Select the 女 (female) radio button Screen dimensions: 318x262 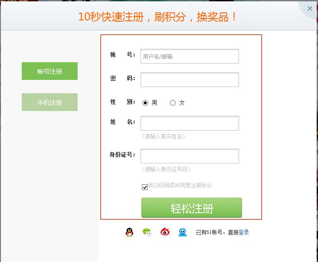pos(173,103)
